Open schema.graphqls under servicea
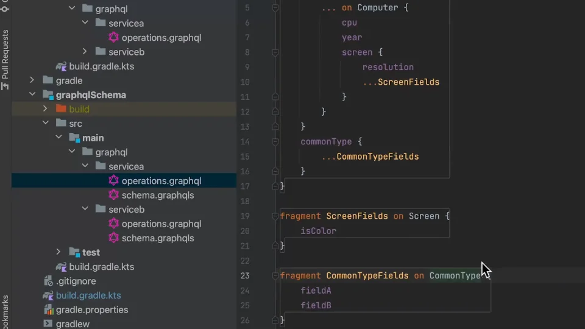This screenshot has height=329, width=585. pos(157,195)
